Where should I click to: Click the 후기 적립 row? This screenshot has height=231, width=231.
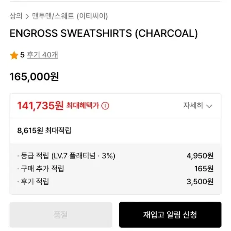coord(115,181)
